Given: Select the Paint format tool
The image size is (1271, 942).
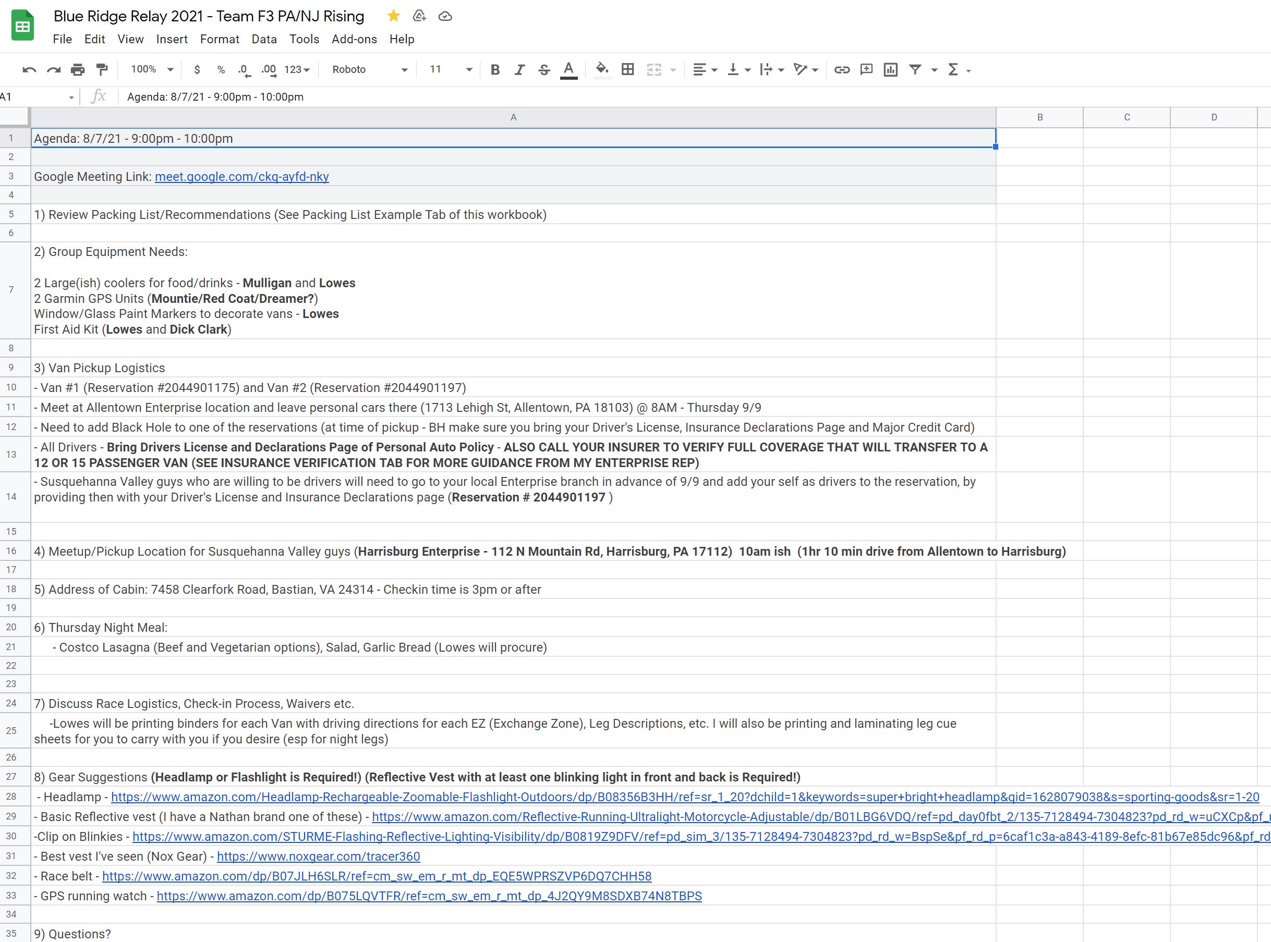Looking at the screenshot, I should click(102, 69).
